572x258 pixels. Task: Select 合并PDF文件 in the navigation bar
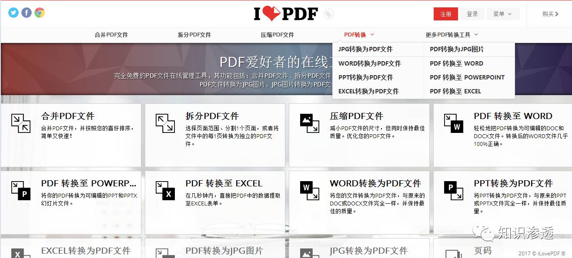[111, 35]
